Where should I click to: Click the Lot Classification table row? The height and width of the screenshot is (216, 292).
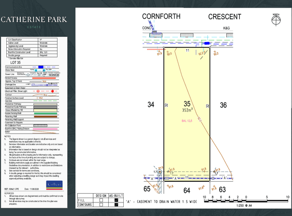tap(32, 40)
